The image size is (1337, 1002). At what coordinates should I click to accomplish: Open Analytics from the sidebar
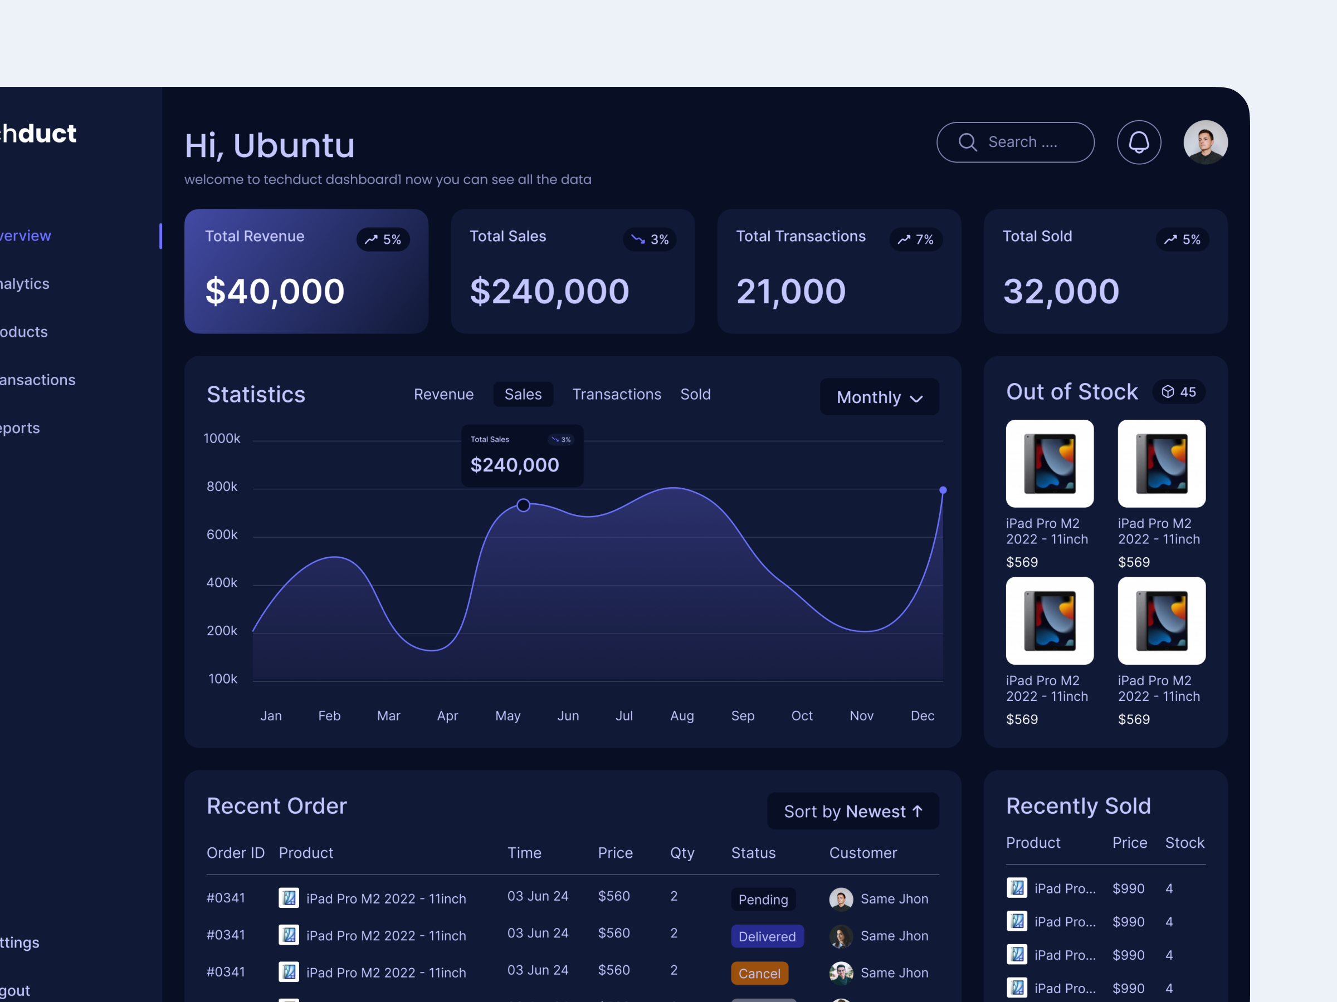[24, 283]
